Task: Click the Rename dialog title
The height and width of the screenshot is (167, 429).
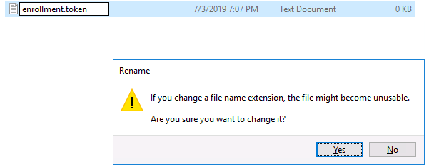Action: pos(135,71)
